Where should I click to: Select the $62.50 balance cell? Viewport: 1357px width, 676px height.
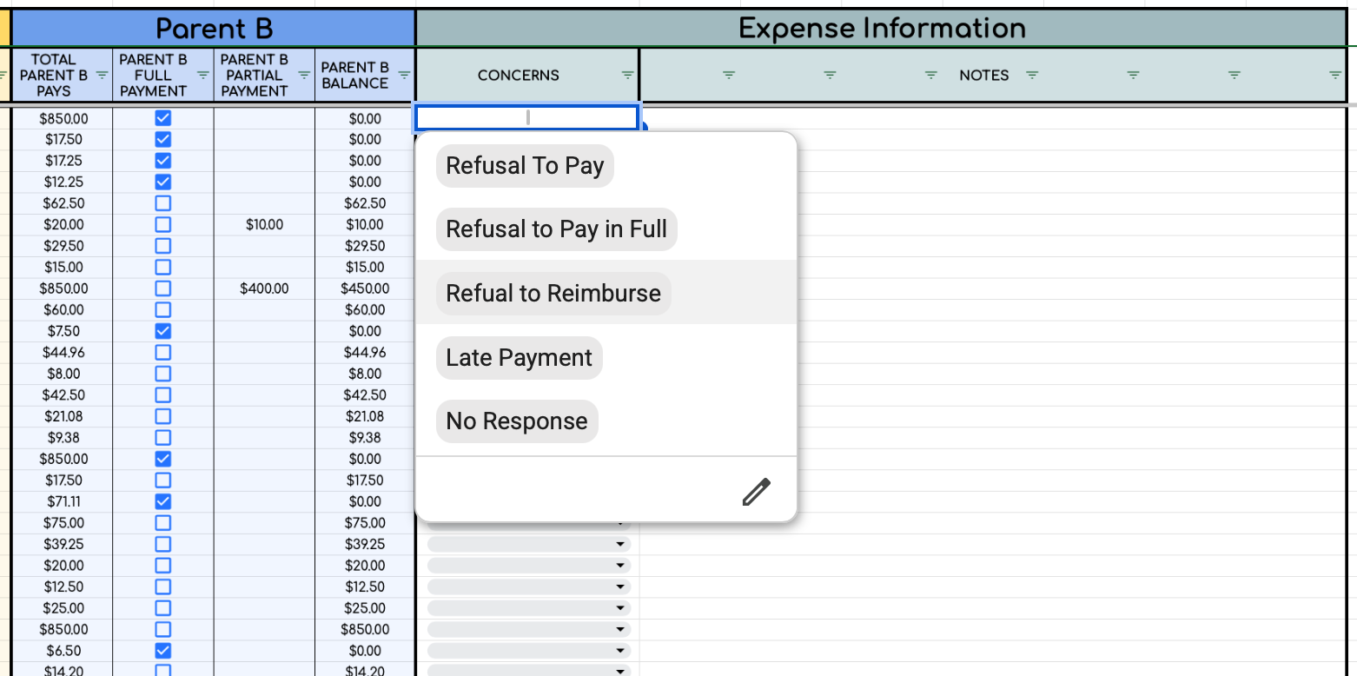coord(365,203)
